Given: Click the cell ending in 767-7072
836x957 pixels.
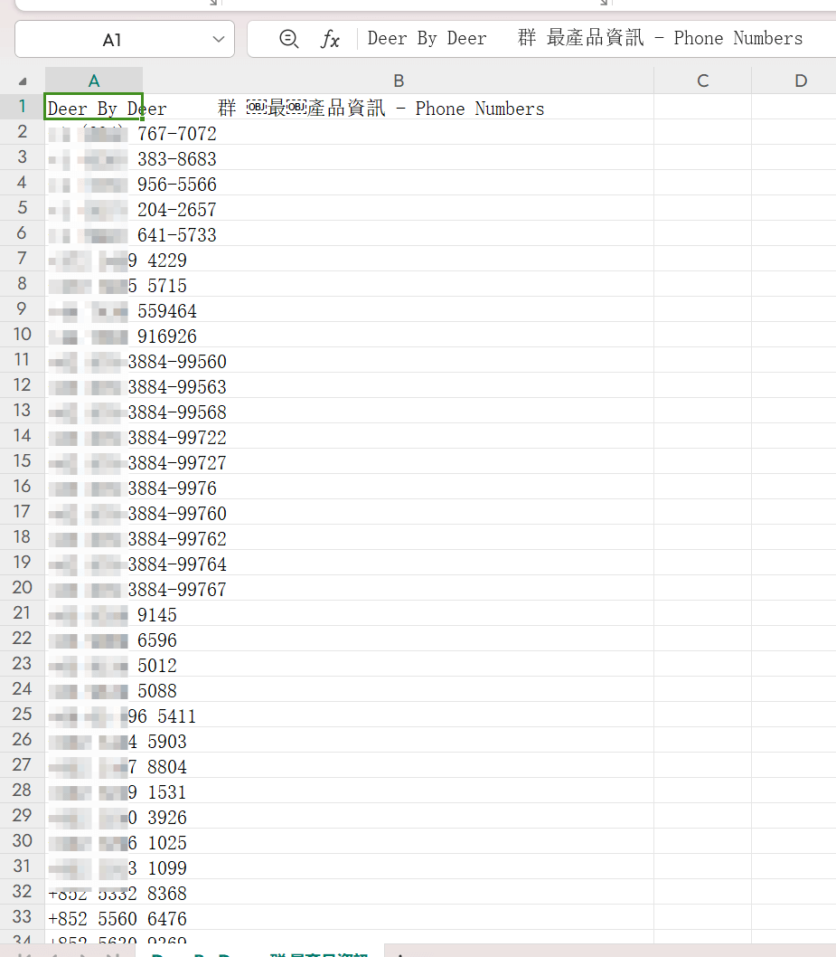Looking at the screenshot, I should coord(94,132).
